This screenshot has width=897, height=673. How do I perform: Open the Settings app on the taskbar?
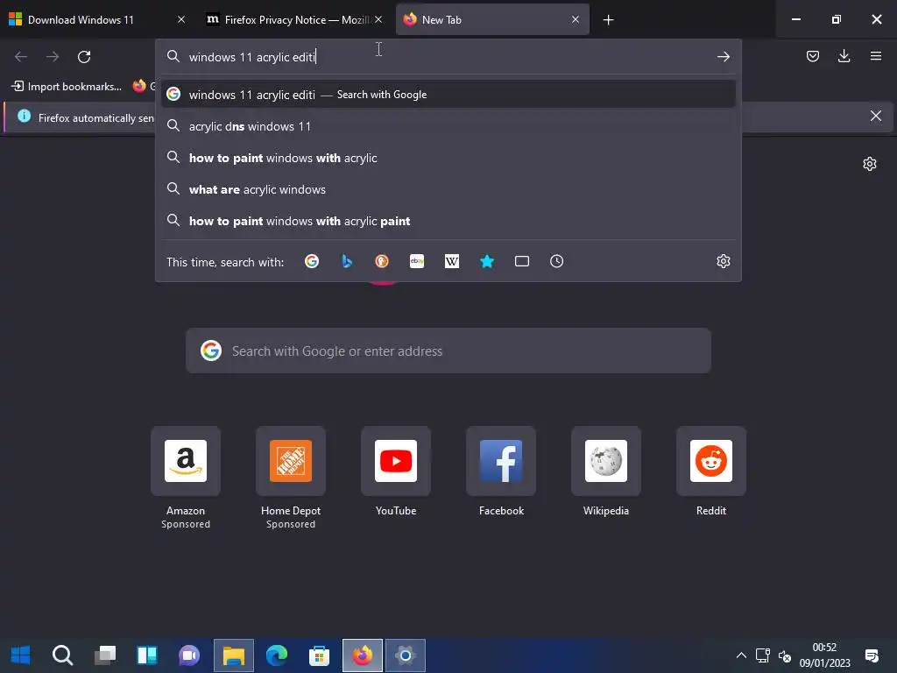click(x=405, y=655)
